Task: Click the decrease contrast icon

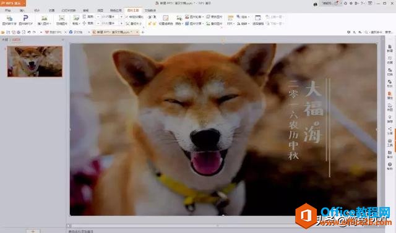Action: click(x=154, y=17)
